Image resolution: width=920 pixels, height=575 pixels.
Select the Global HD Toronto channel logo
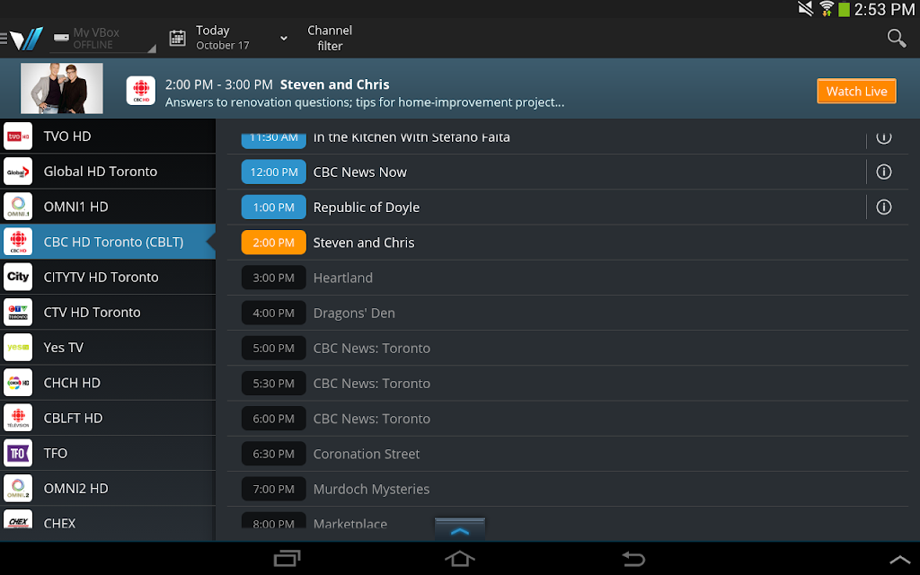[x=18, y=172]
